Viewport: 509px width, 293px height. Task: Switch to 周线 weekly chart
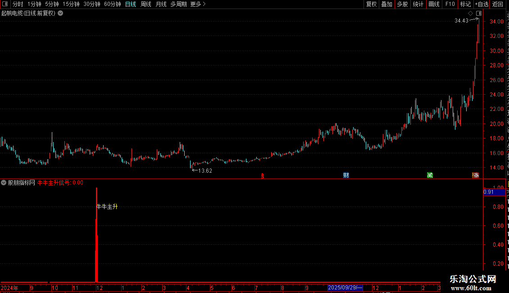146,4
